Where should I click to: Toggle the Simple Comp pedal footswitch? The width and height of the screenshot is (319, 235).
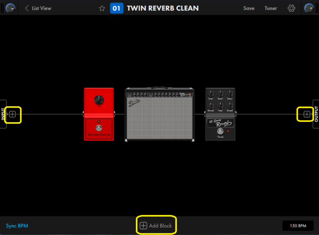pos(98,128)
